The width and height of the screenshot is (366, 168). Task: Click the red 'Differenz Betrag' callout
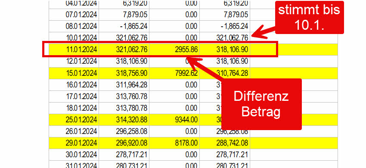coord(261,104)
